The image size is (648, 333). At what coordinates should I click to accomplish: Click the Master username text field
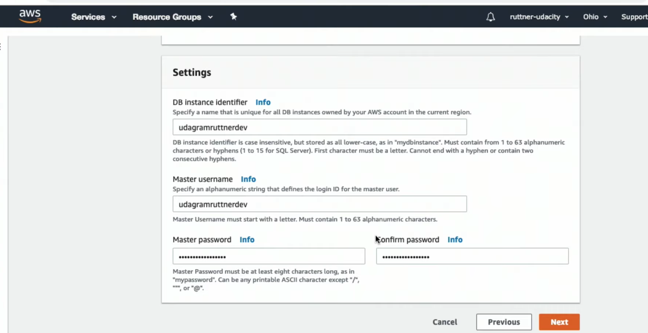[x=319, y=204]
